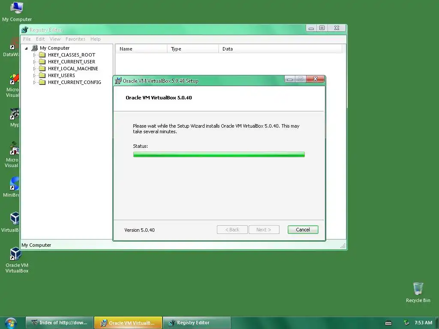Click the VirtualBox Setup title bar icon
Viewport: 439px width, 329px height.
[118, 81]
